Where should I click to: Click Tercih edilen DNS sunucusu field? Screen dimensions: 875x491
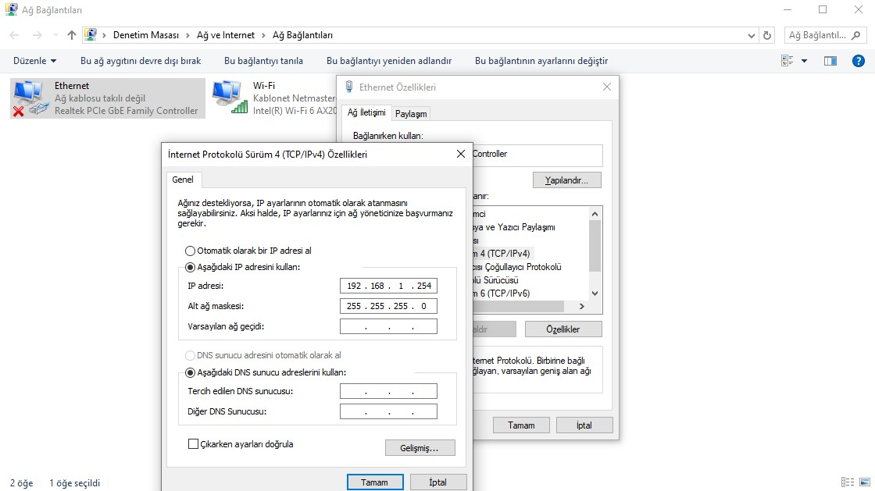point(388,391)
